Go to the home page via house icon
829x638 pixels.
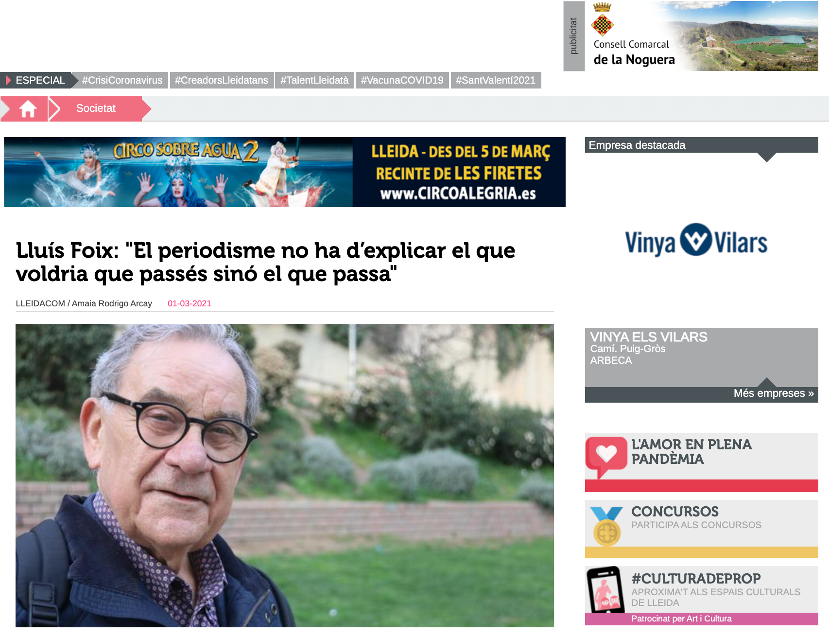tap(28, 108)
